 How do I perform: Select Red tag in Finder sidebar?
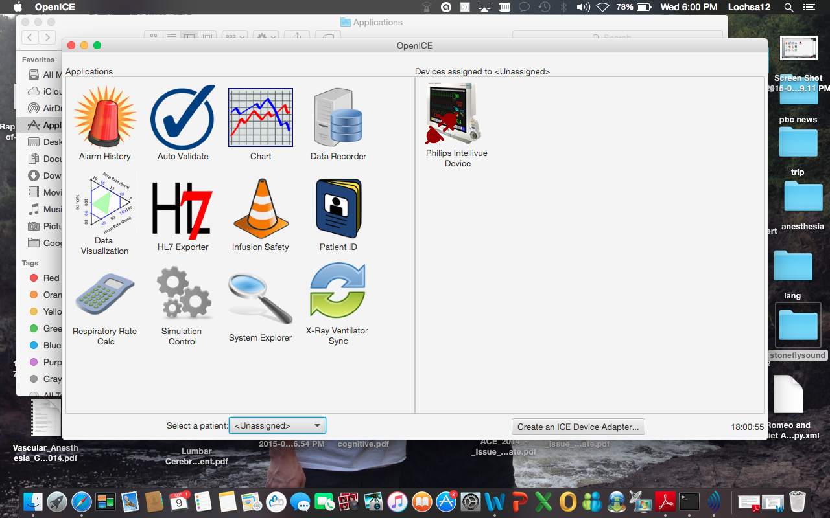(43, 278)
